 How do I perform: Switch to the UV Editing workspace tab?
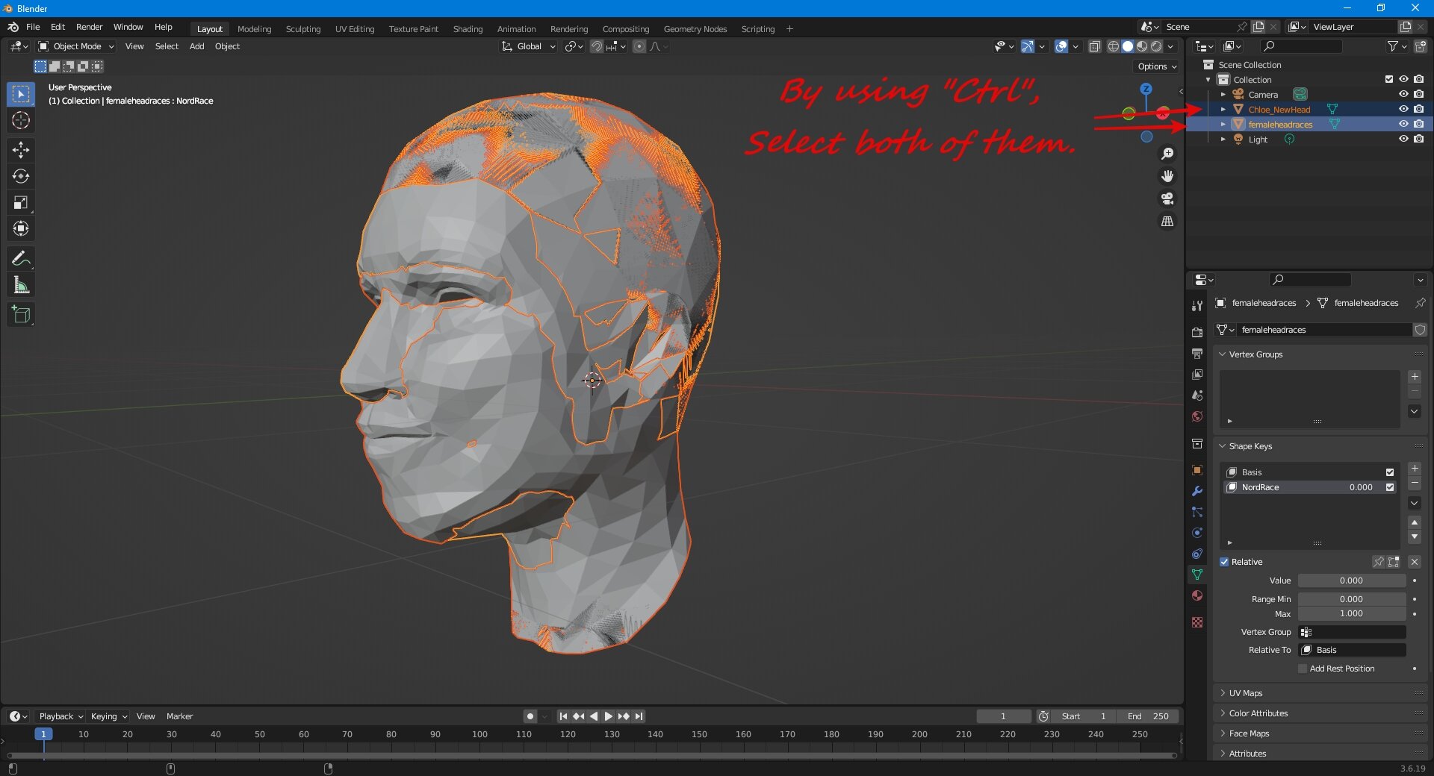(355, 29)
